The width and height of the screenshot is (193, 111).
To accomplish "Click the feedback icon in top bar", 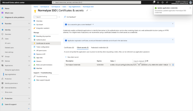I will tap(167, 2).
